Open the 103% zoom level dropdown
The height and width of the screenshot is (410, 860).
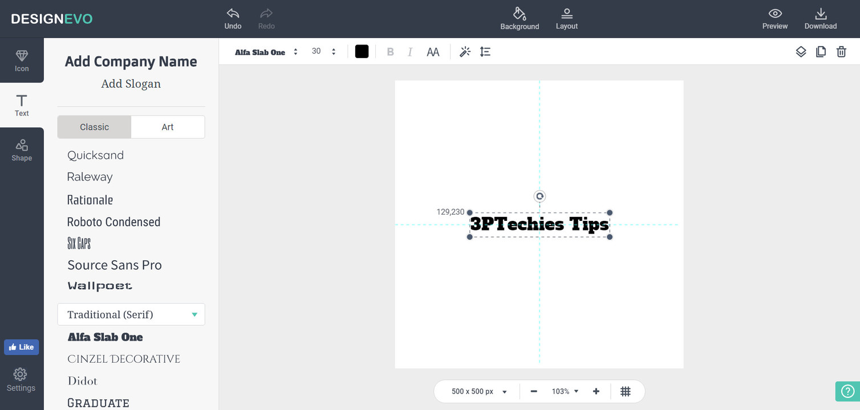click(x=565, y=391)
